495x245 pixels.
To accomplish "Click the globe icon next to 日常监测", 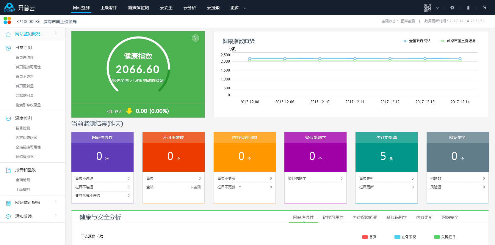I will [x=8, y=48].
